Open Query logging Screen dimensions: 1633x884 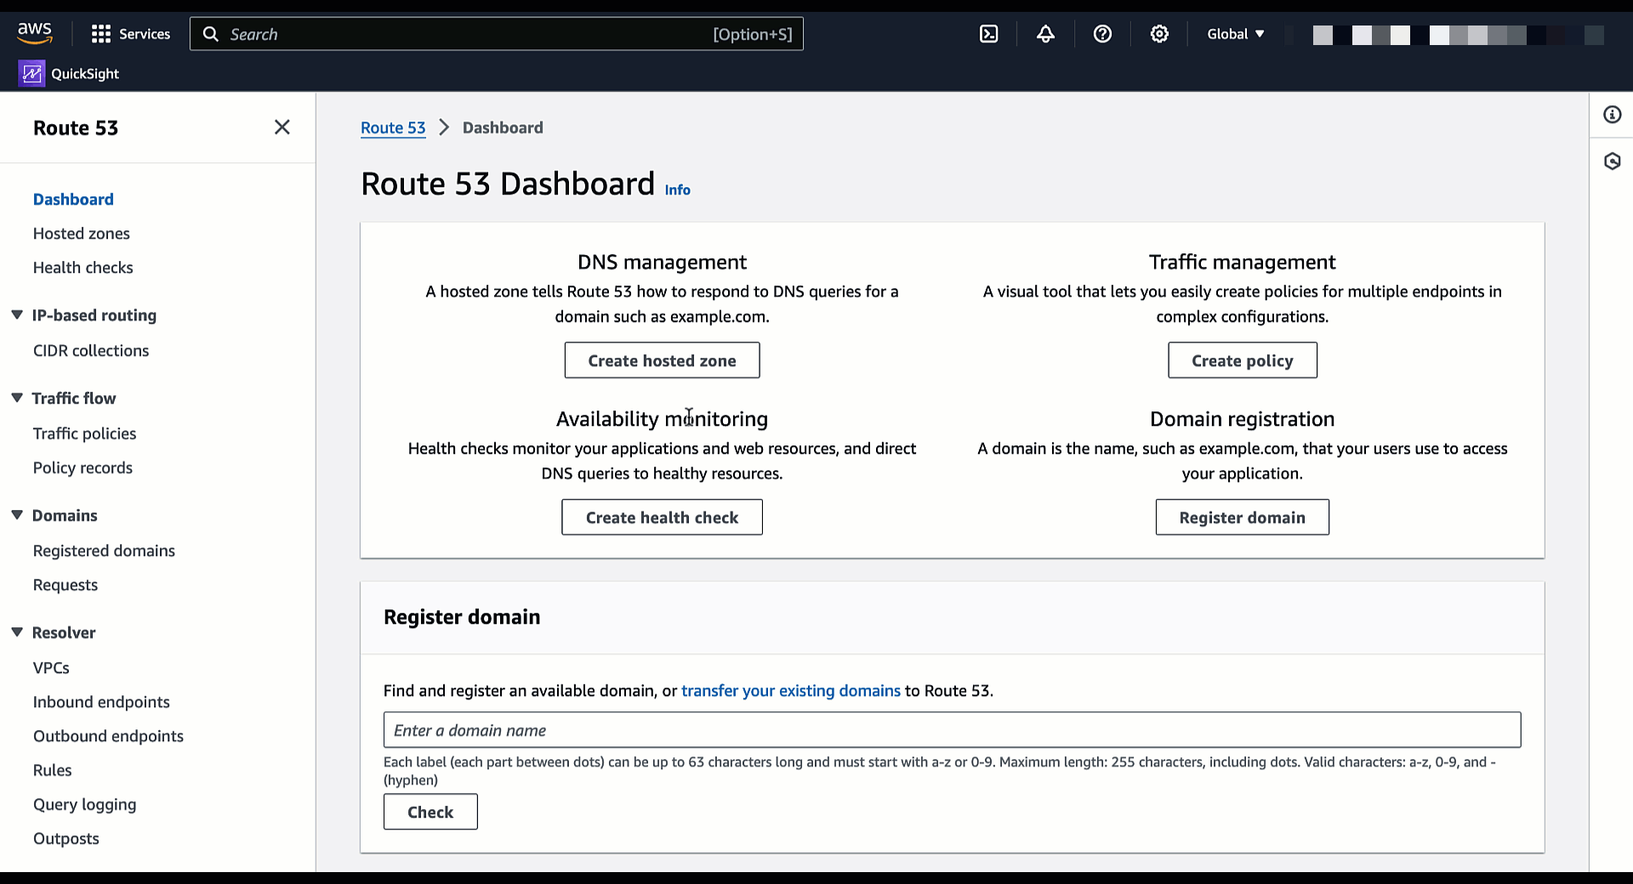(x=85, y=805)
